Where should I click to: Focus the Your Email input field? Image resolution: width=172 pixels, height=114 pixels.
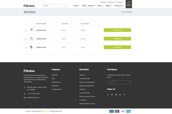tap(117, 82)
